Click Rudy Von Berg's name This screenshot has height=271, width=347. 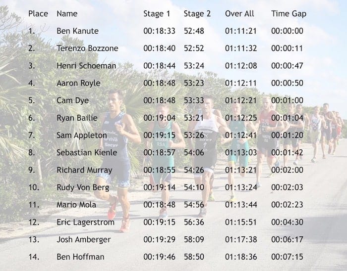[x=84, y=187]
